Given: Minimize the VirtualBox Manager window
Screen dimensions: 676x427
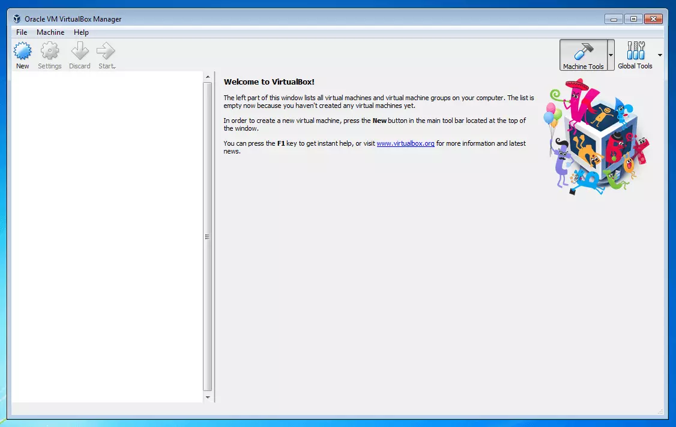Looking at the screenshot, I should pyautogui.click(x=614, y=19).
